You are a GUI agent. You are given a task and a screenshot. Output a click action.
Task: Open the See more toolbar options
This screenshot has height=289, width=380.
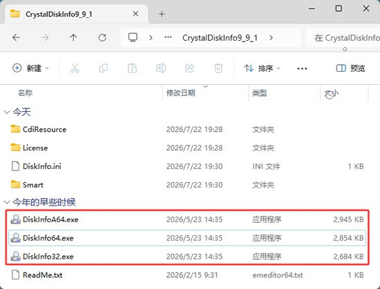tap(302, 68)
